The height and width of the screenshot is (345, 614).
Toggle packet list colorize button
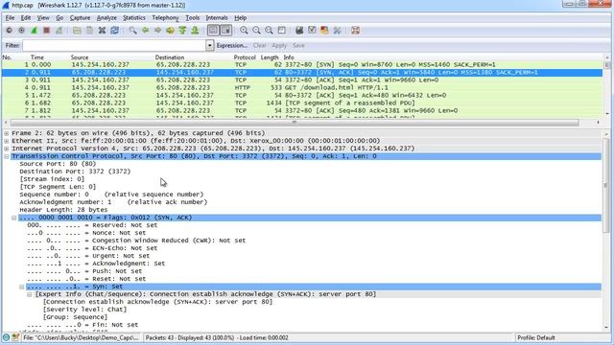coord(213,31)
